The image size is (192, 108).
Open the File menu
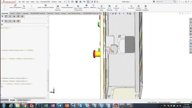point(19,2)
